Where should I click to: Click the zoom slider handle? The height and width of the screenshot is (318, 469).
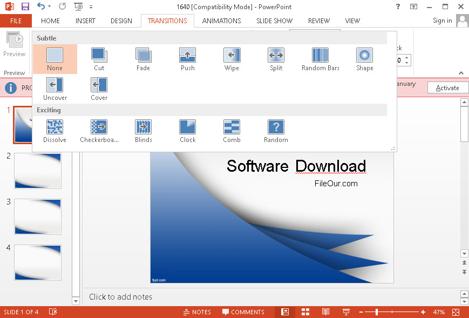(377, 312)
